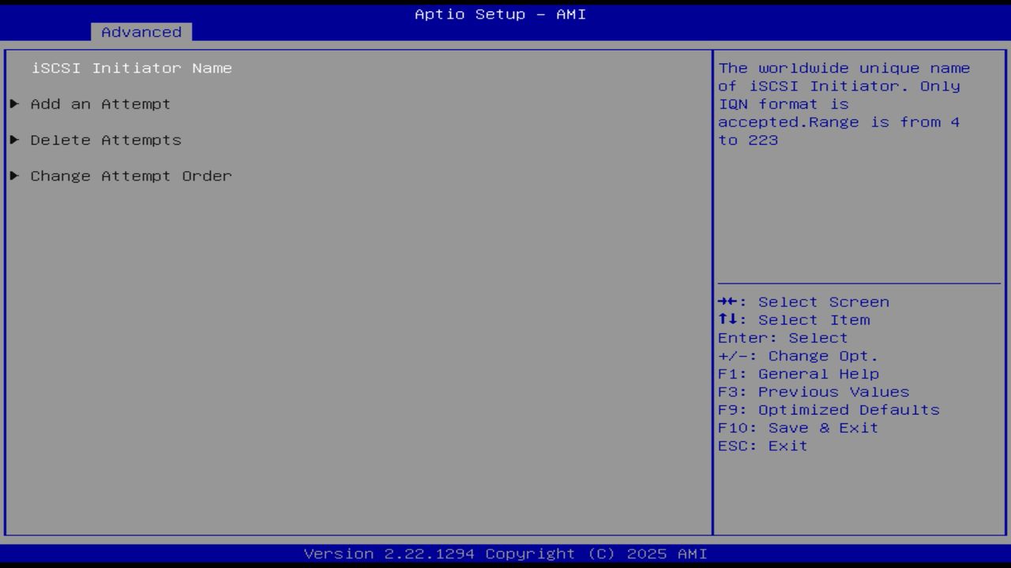Click the F3: Previous Values shortcut text

point(813,391)
